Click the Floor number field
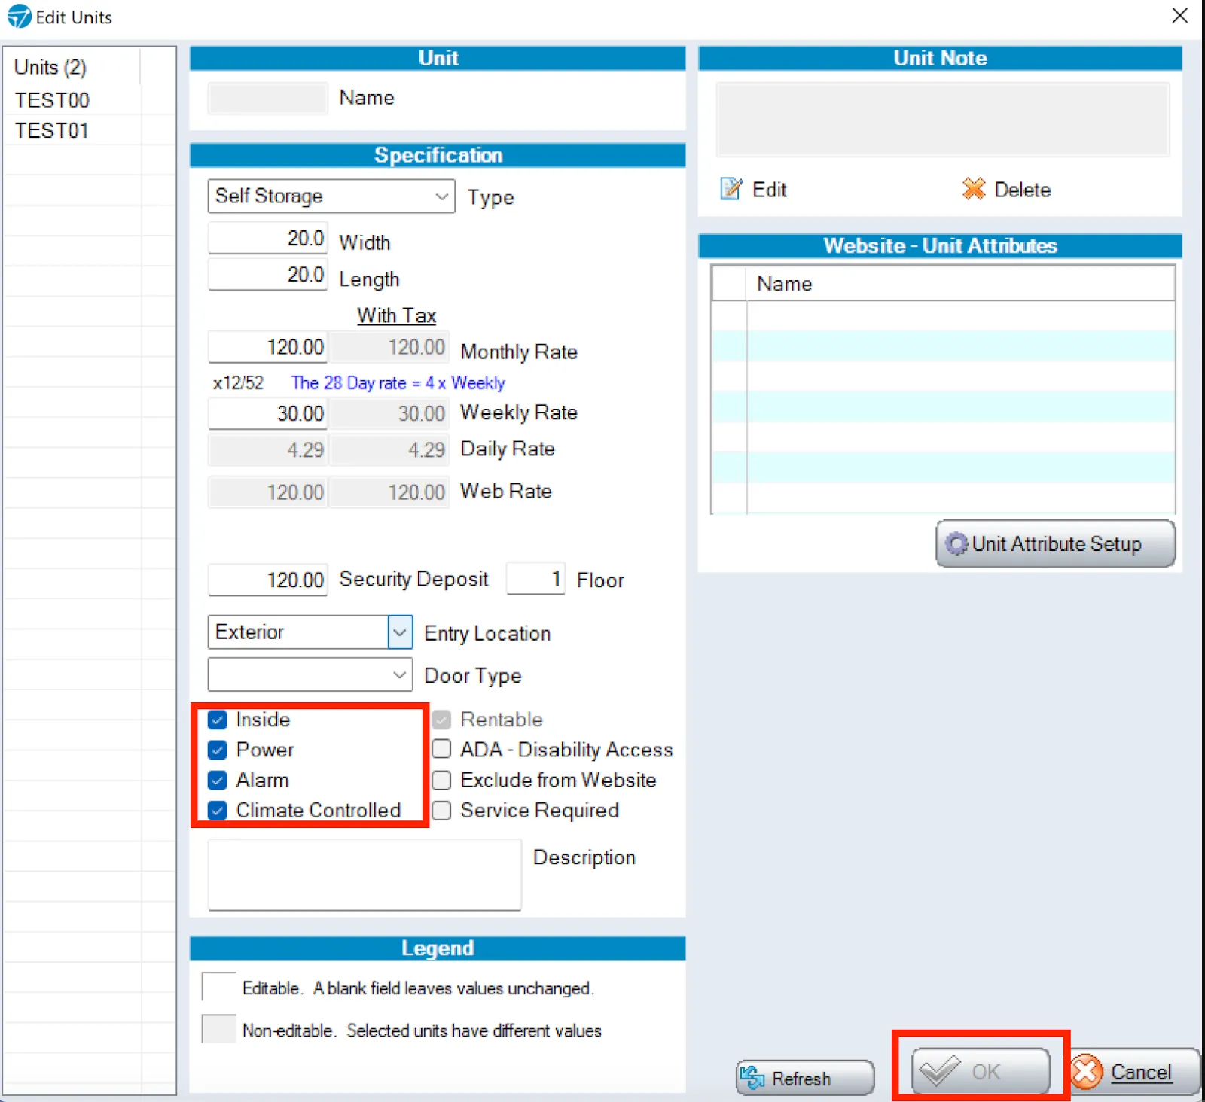 [x=536, y=579]
